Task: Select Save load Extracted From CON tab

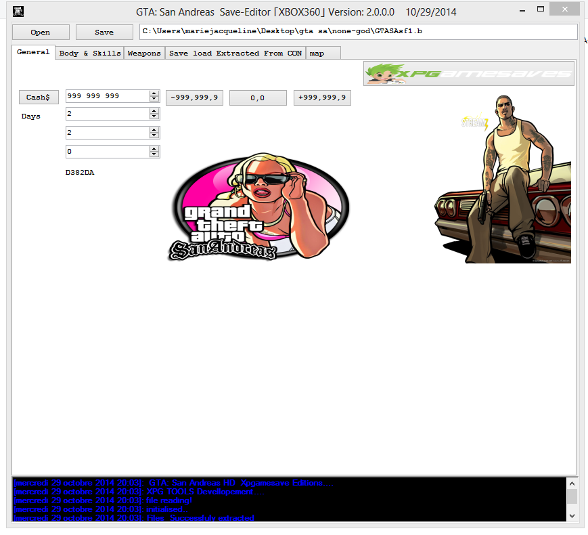Action: [235, 53]
